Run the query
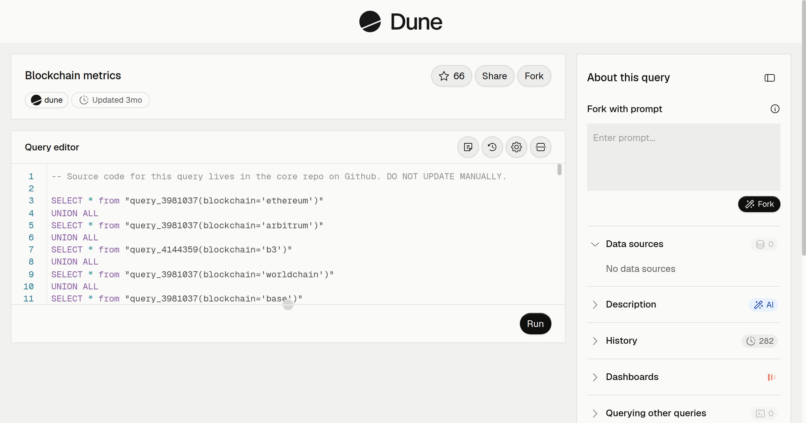Screen dimensions: 806x423 pos(535,324)
